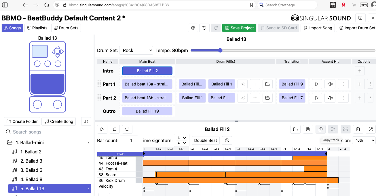Viewport: 376px width, 196px height.
Task: Shuffle the drum fills in Part 2
Action: tap(243, 98)
